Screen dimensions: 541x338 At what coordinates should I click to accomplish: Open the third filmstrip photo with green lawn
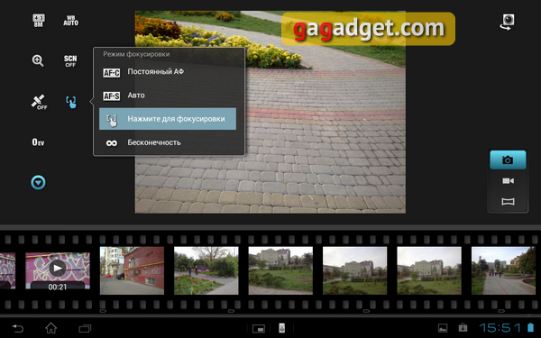click(x=280, y=270)
